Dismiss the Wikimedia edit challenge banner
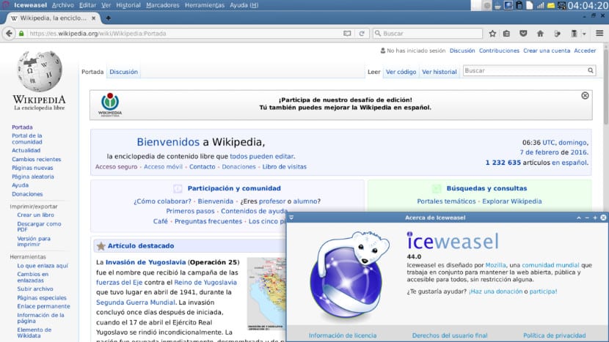 point(585,95)
